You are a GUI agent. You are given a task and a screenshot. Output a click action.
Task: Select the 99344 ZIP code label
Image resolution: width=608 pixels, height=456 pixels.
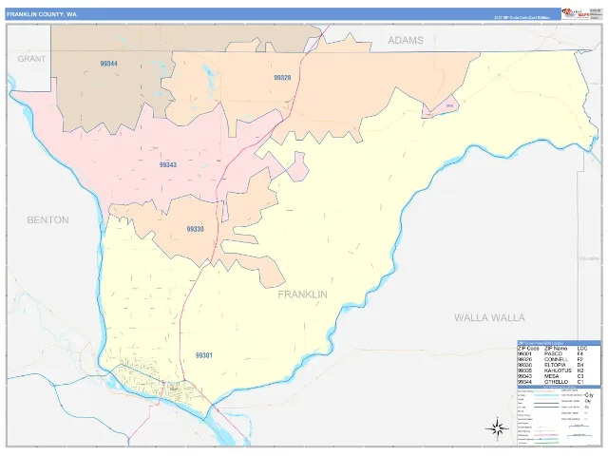pos(108,64)
